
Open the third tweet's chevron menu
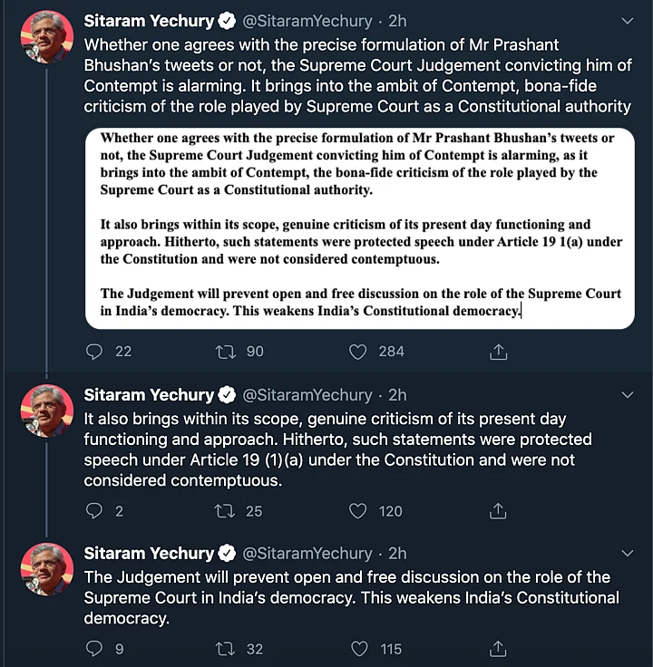pos(628,553)
